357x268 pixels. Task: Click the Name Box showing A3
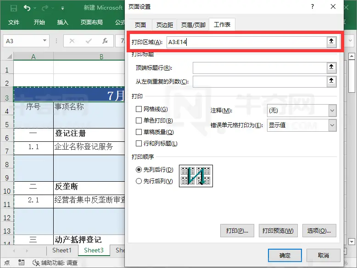(23, 41)
